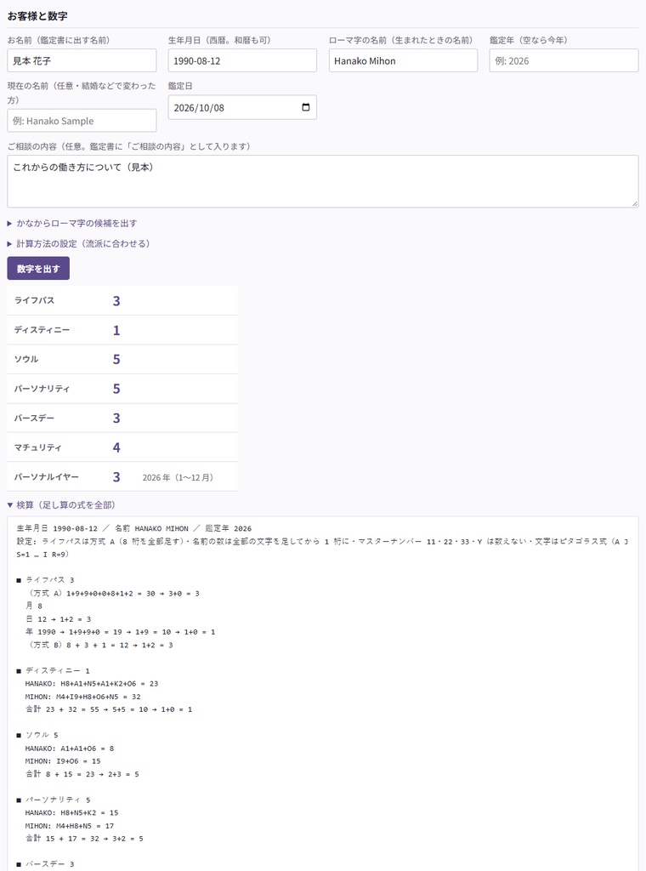Viewport: 646px width, 871px height.
Task: Click the line 合計 23 + 32 = 55
Action: [108, 709]
